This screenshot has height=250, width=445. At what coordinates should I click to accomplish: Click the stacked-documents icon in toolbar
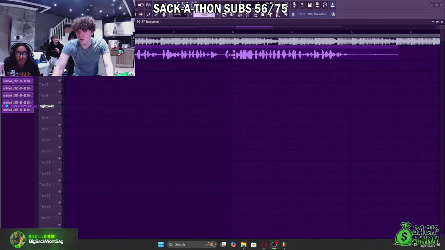[263, 15]
